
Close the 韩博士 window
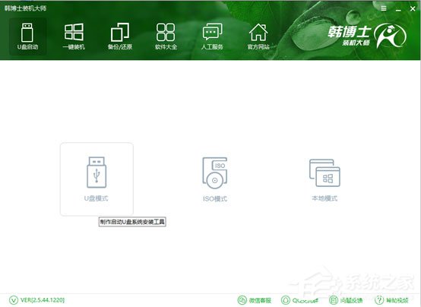[x=413, y=8]
